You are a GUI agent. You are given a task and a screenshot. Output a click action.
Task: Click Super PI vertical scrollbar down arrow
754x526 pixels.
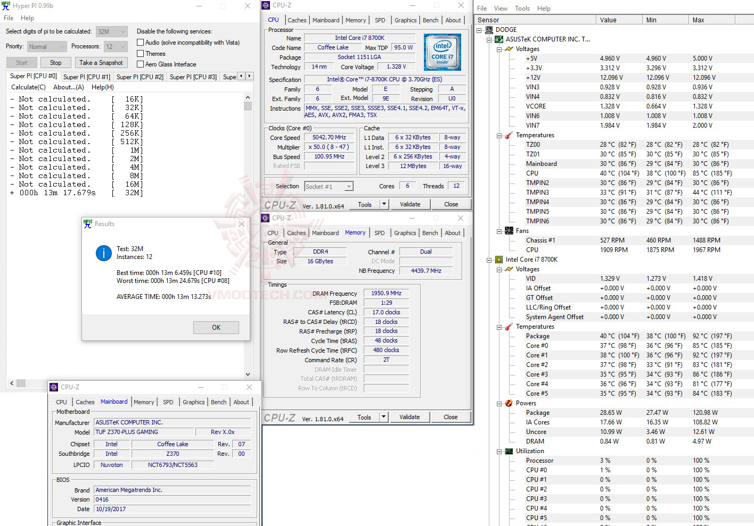coord(248,374)
